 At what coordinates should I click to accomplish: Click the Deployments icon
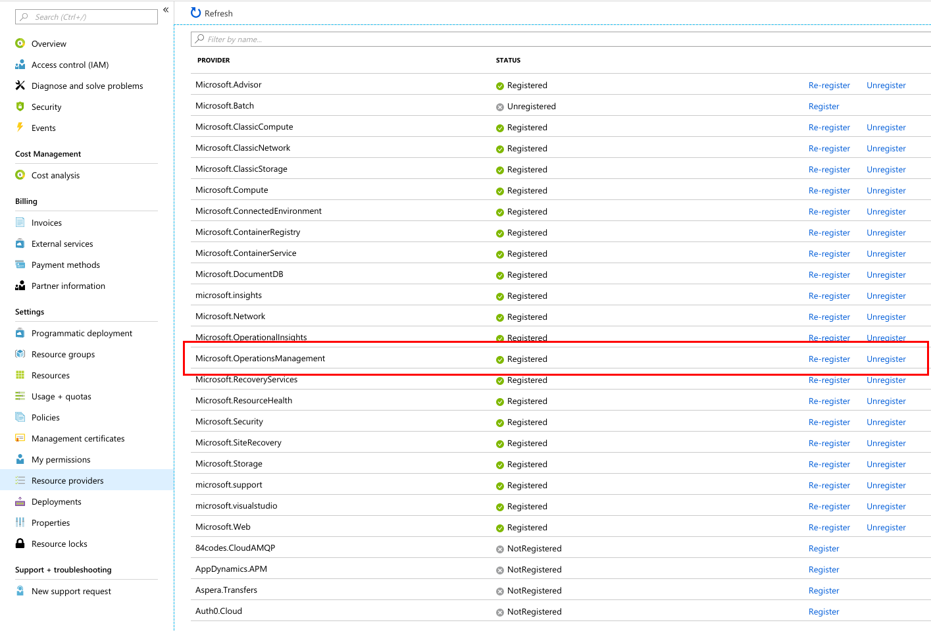coord(20,501)
